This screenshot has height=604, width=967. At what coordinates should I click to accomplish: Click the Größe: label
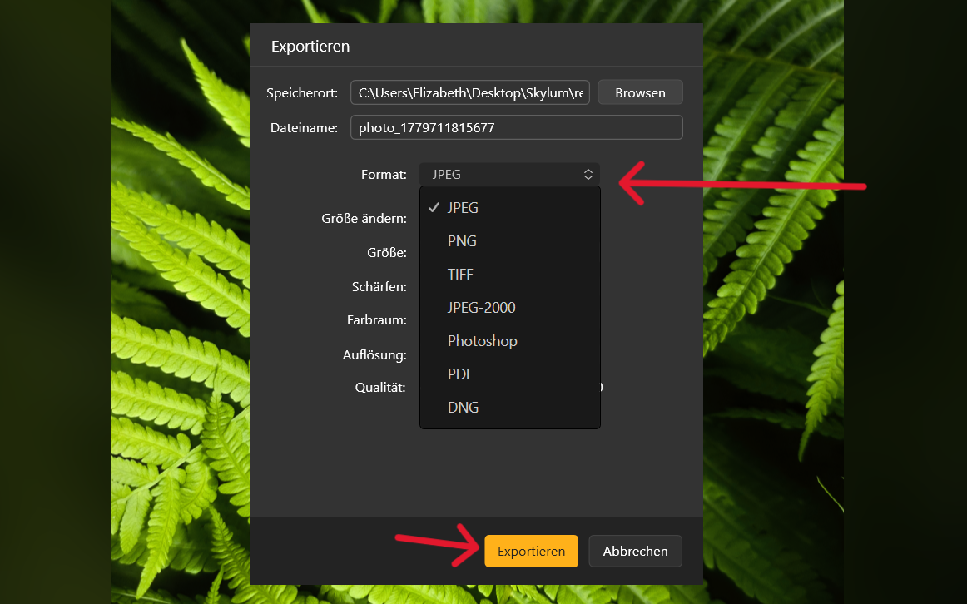pyautogui.click(x=387, y=253)
